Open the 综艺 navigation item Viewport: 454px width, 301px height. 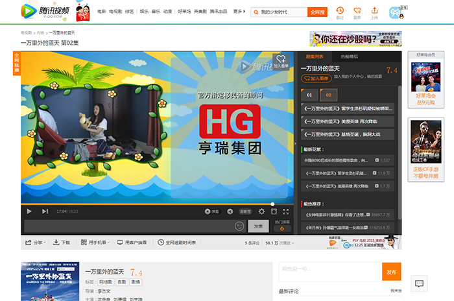(130, 11)
